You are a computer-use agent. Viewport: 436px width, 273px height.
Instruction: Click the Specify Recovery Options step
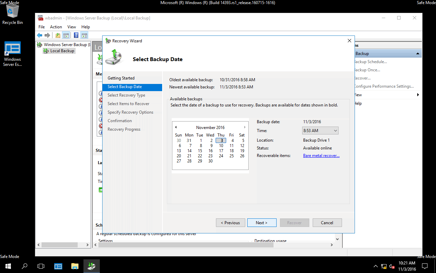[x=130, y=112]
